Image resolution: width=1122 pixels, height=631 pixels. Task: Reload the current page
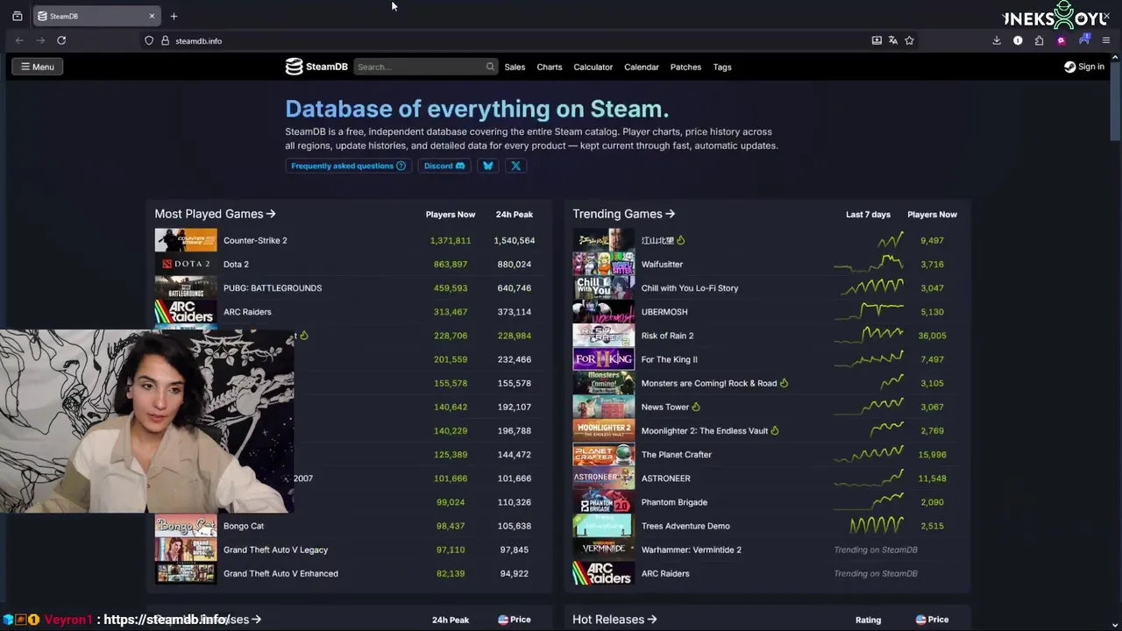pos(61,40)
